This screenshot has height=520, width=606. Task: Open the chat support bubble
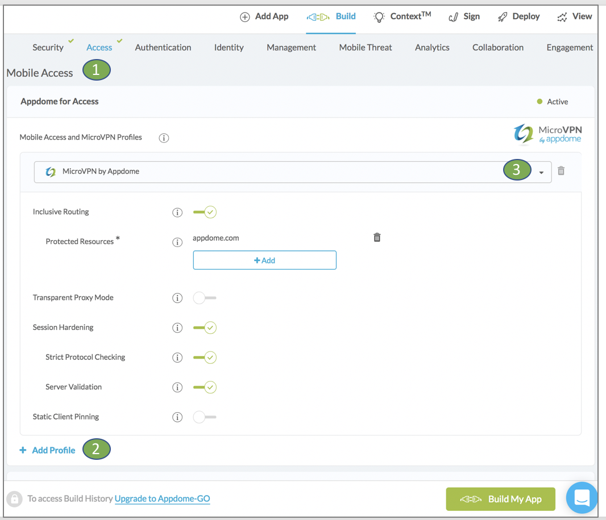pyautogui.click(x=582, y=498)
